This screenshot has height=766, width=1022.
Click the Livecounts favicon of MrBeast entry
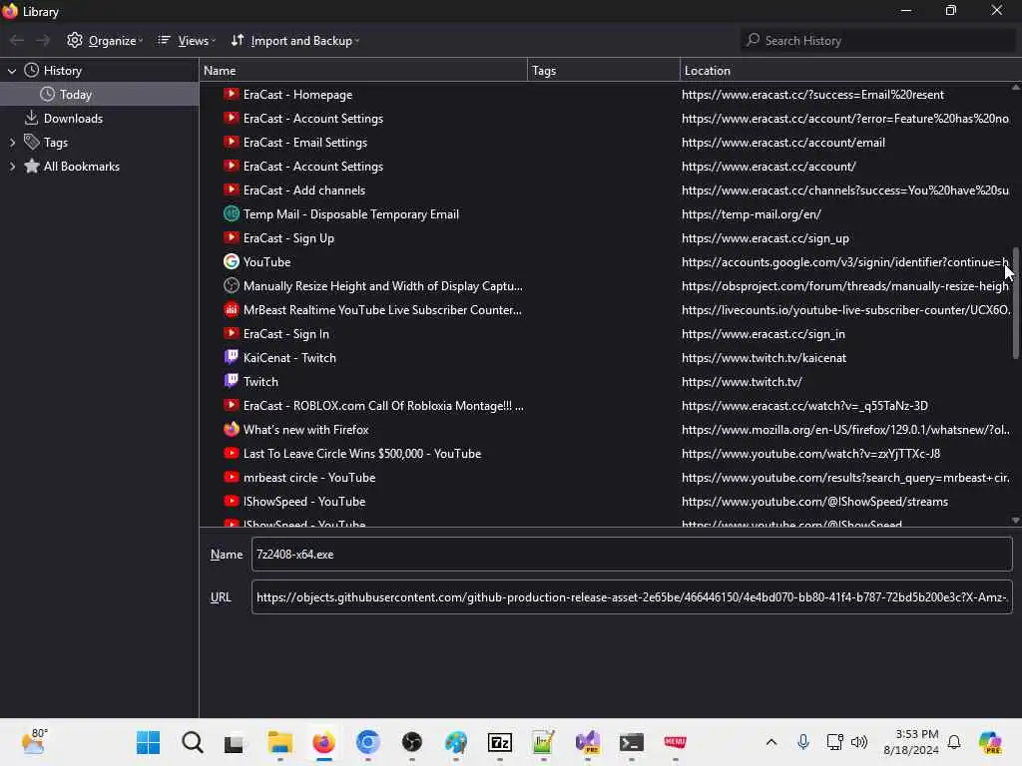(x=232, y=309)
